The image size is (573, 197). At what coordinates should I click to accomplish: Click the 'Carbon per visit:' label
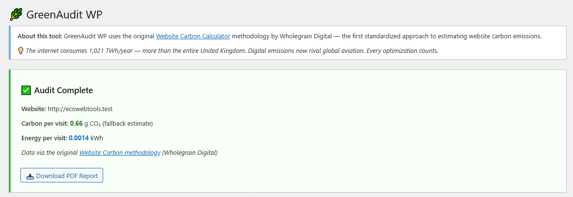point(45,123)
